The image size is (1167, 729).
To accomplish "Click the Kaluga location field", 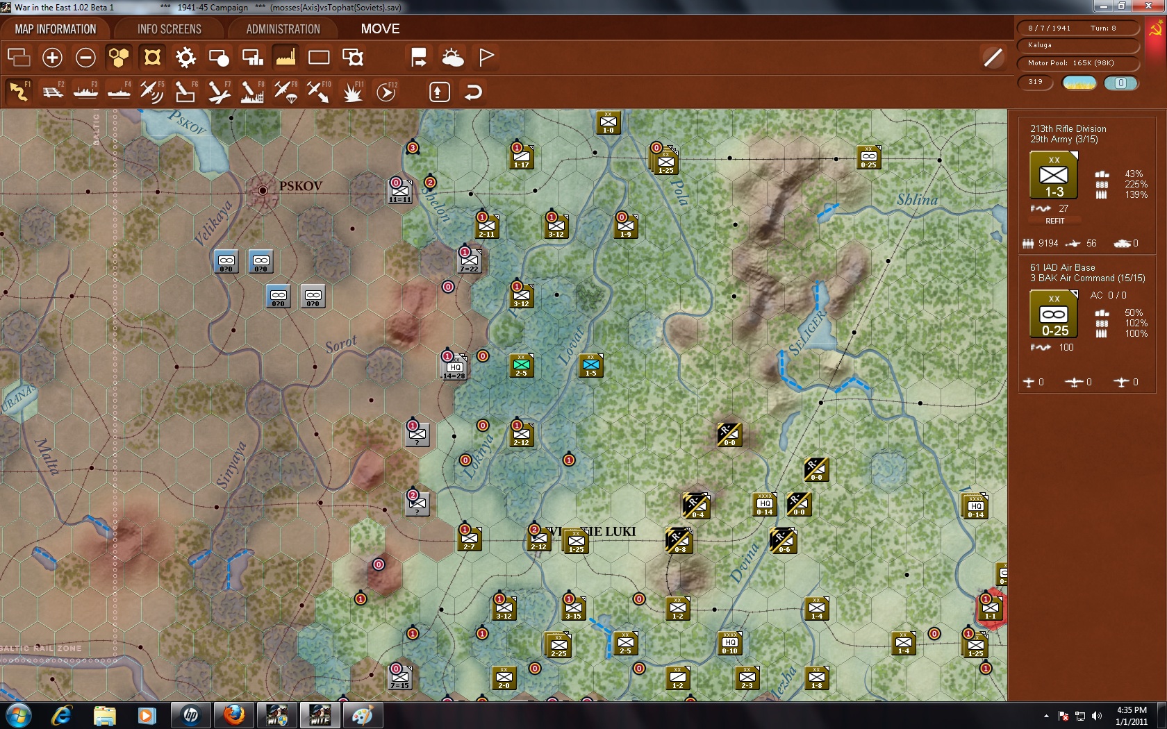I will click(1078, 45).
